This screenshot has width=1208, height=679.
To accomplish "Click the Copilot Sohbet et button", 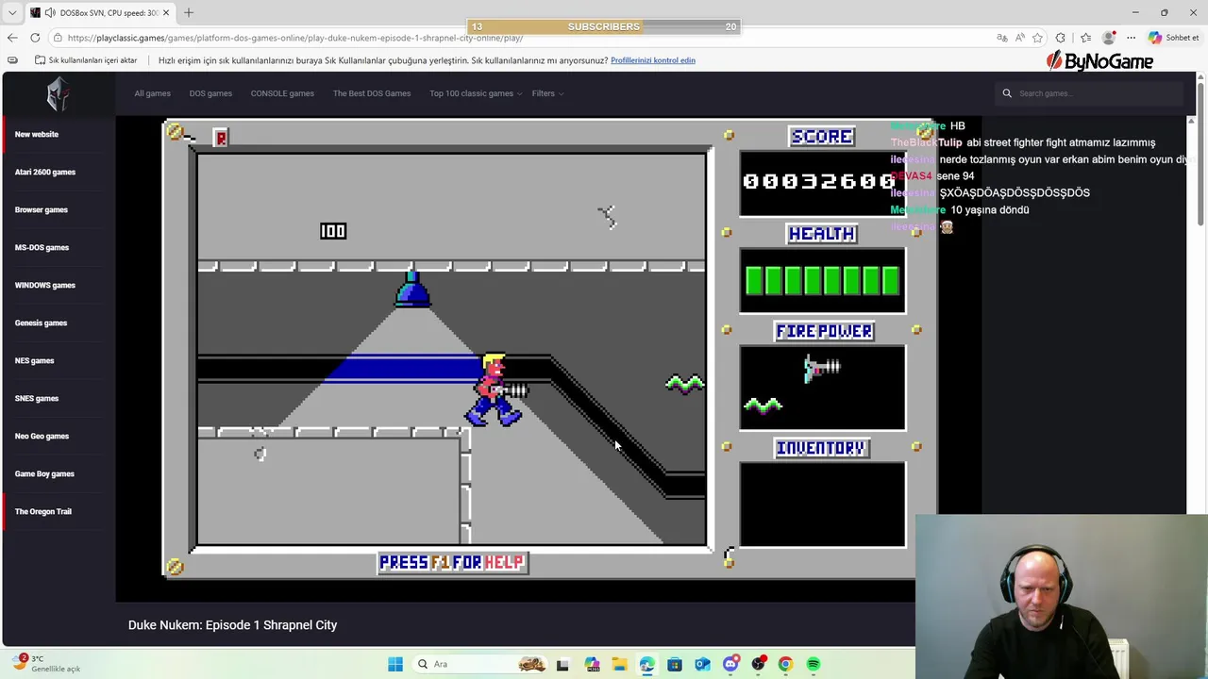I will pos(1173,38).
